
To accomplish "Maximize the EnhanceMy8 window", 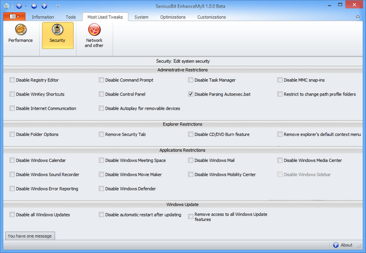I will coord(340,5).
